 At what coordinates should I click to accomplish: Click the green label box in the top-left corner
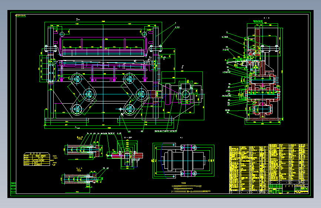(x=20, y=16)
